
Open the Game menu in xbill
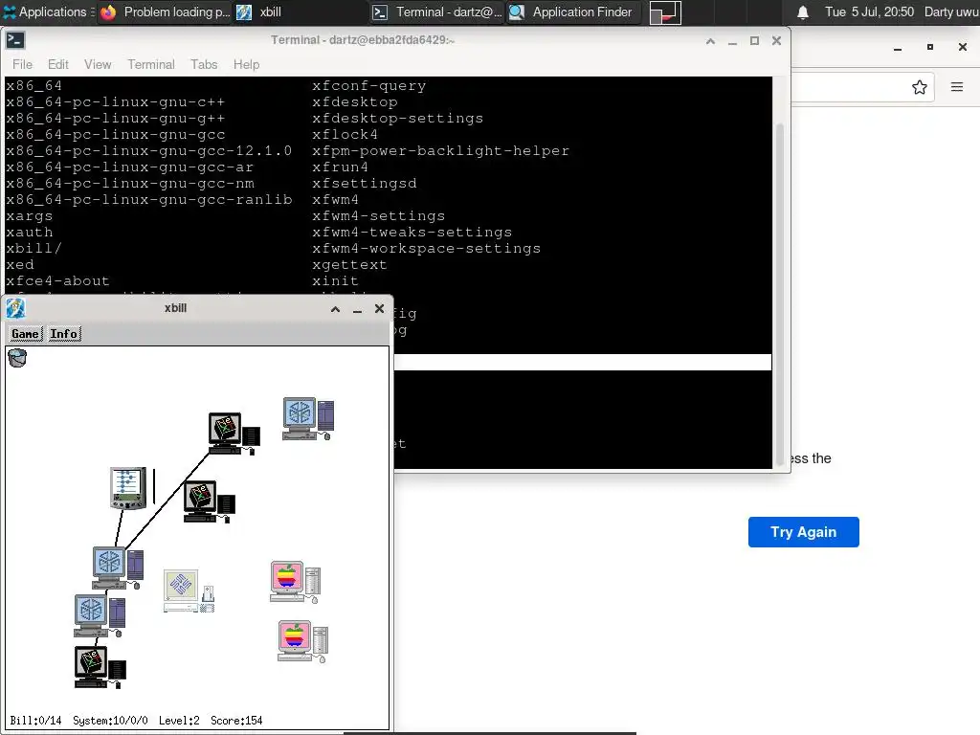tap(25, 334)
